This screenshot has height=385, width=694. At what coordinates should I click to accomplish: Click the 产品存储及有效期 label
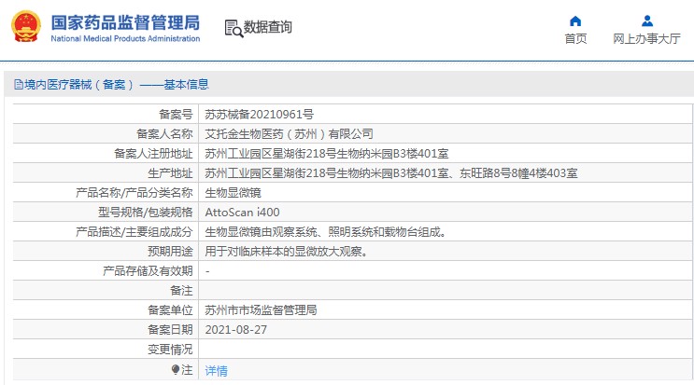click(148, 270)
